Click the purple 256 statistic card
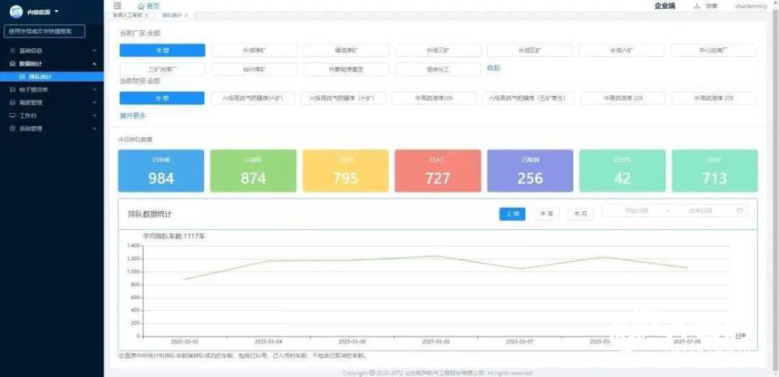The height and width of the screenshot is (377, 779). pos(530,171)
